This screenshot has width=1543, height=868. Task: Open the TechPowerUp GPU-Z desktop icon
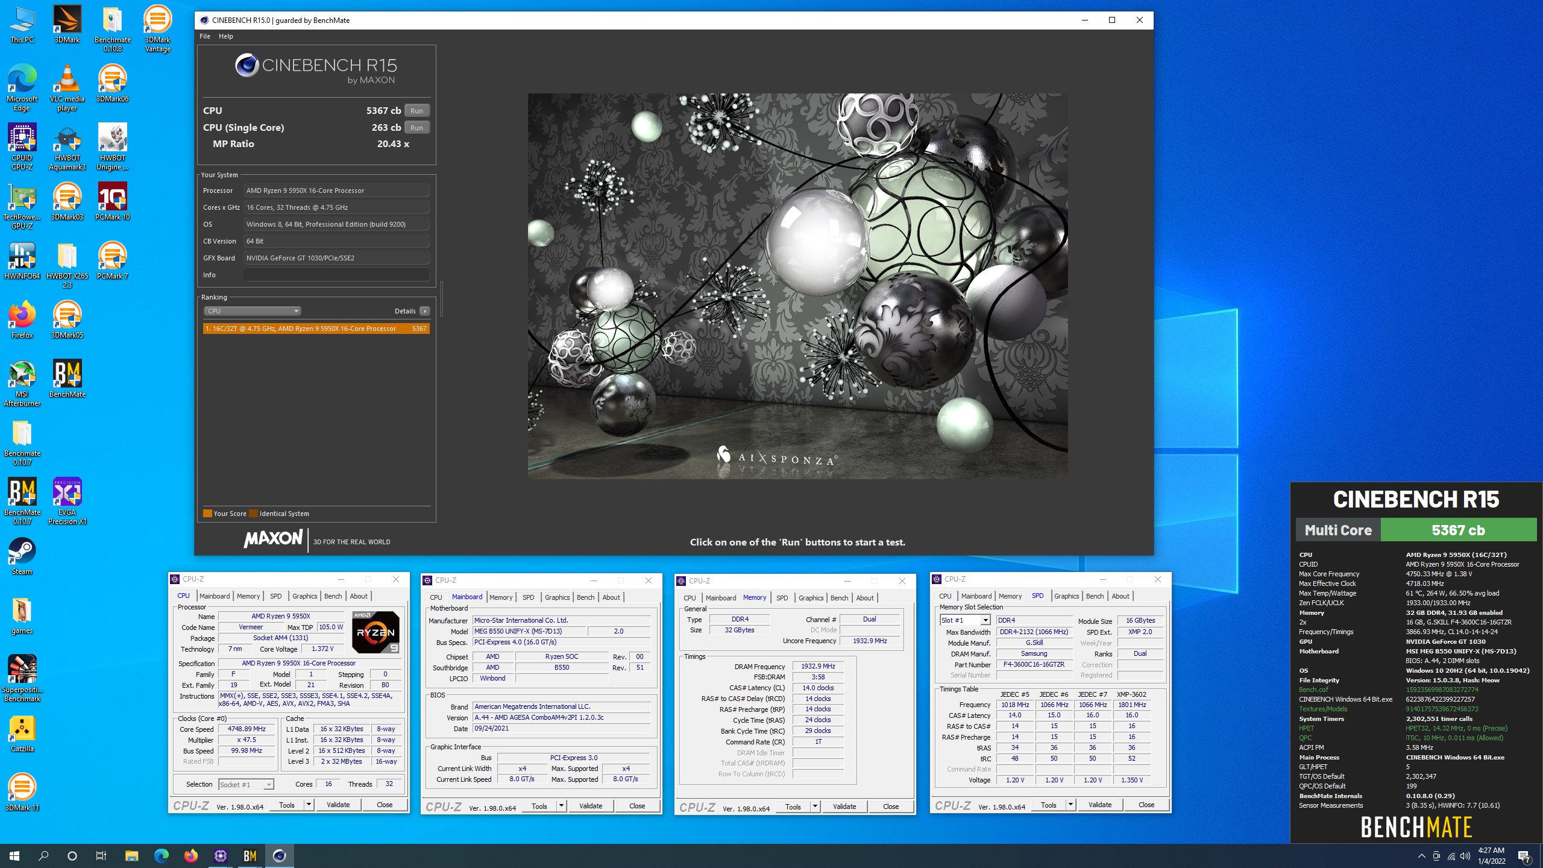click(22, 206)
